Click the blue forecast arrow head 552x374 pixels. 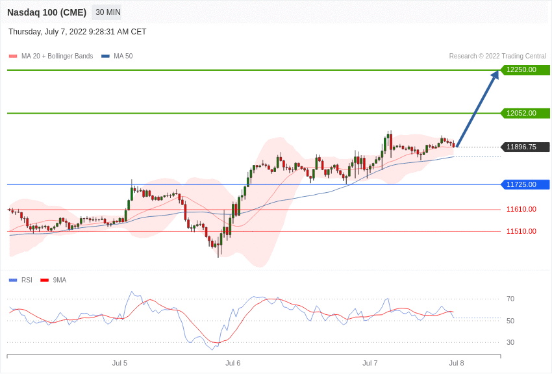(495, 74)
